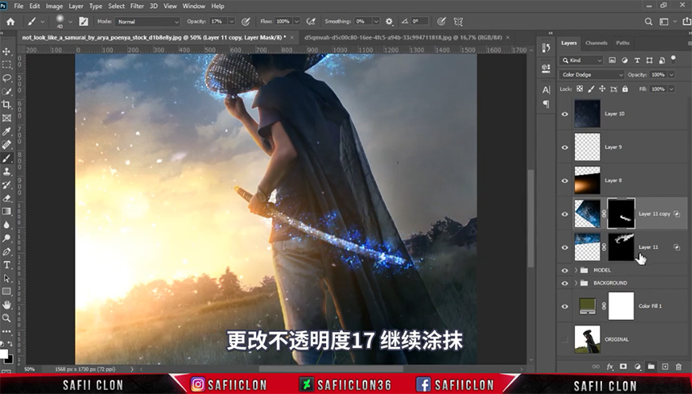Screen dimensions: 692x394
Task: Click the Home icon in options bar
Action: (x=10, y=21)
